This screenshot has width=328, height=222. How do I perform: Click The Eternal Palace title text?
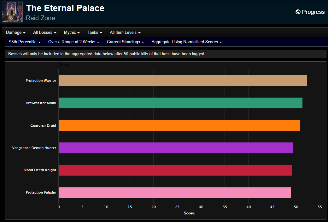[65, 8]
